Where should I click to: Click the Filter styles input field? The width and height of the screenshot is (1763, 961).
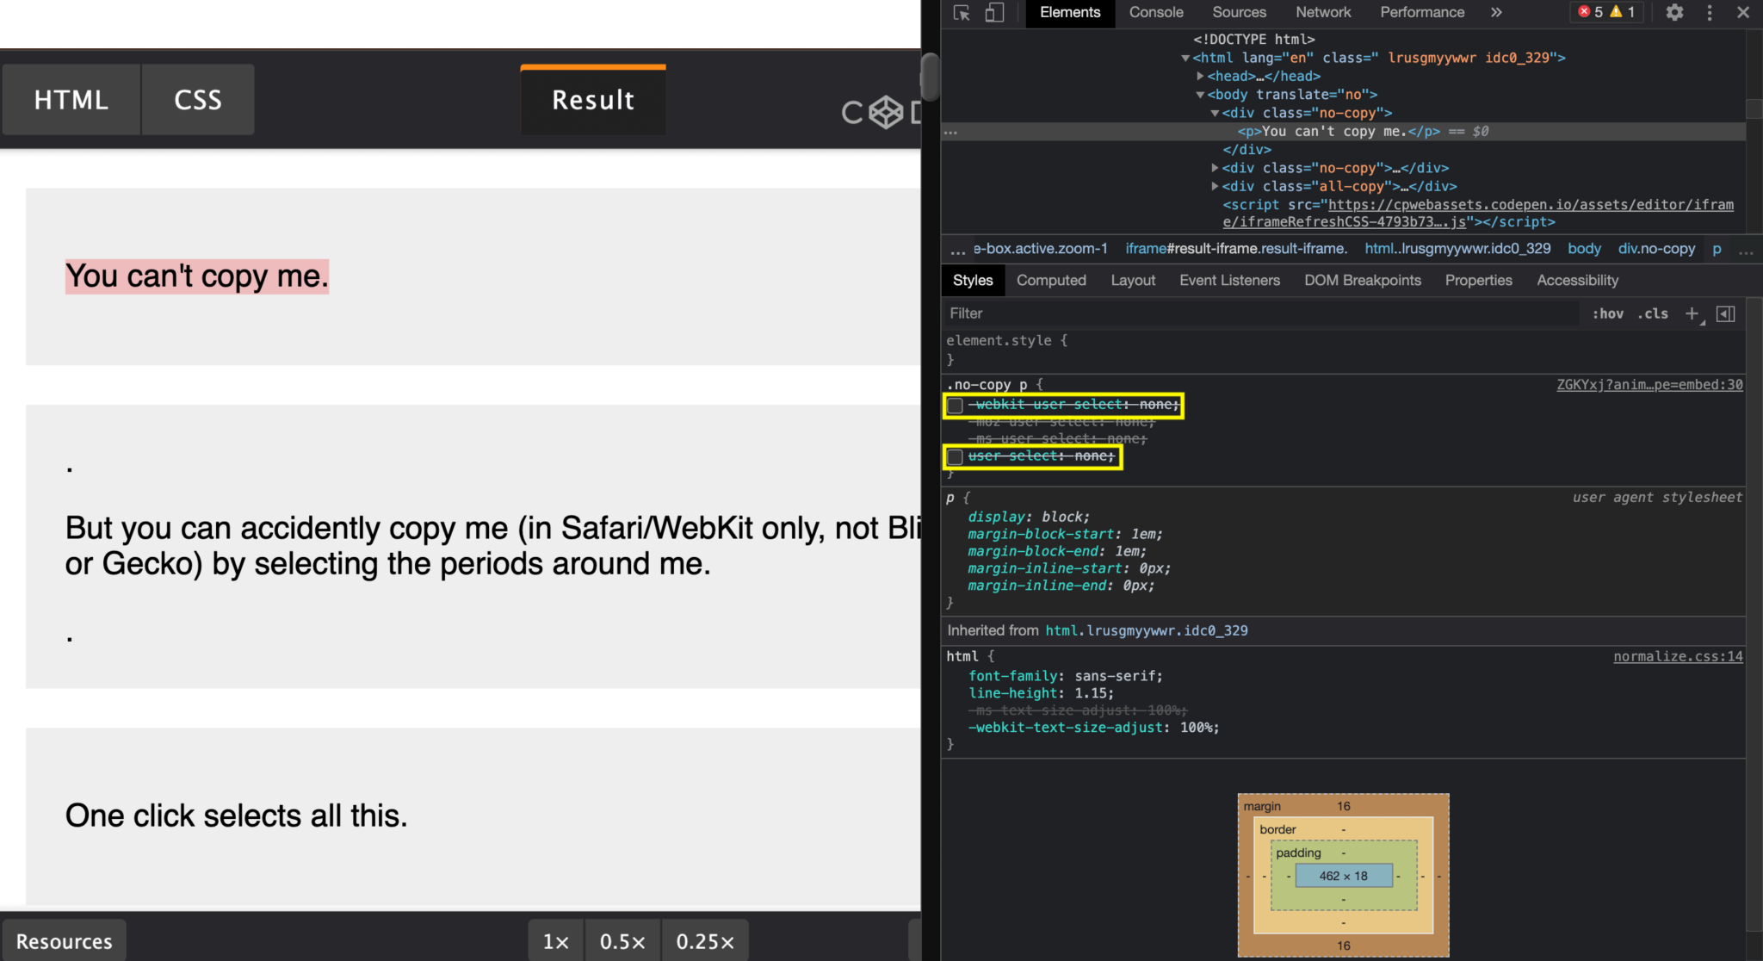click(x=1183, y=313)
